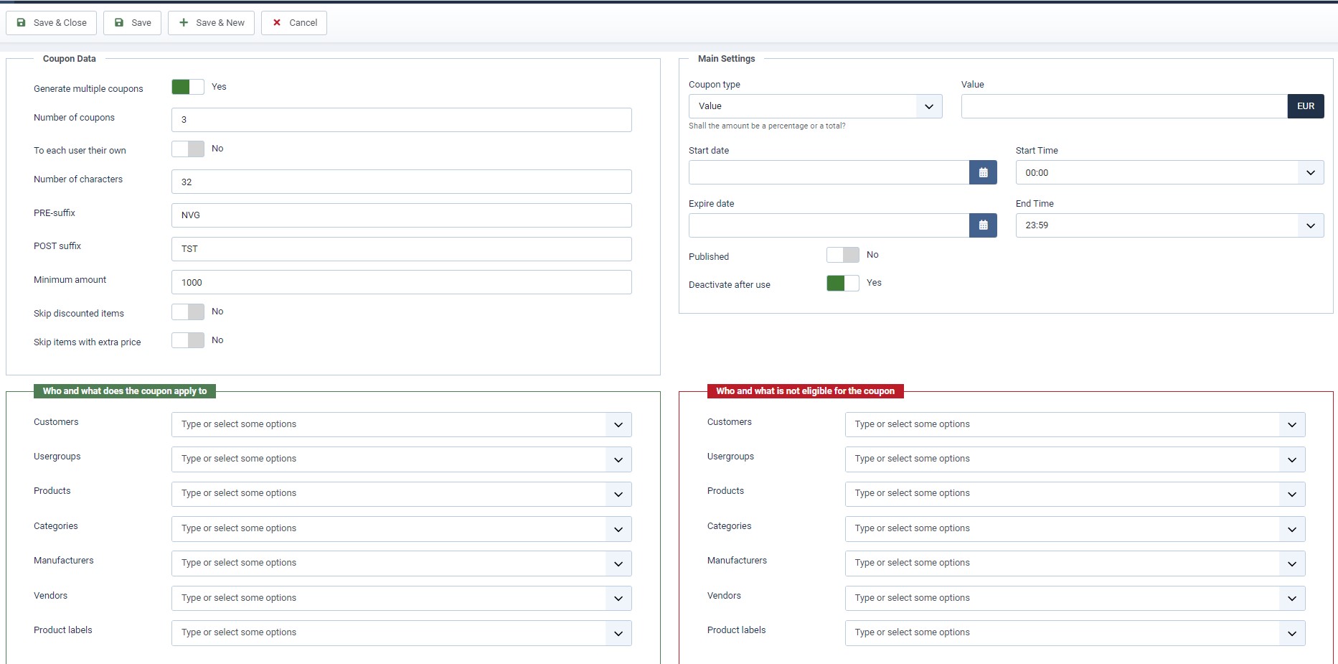The width and height of the screenshot is (1338, 664).
Task: Click the Start date calendar icon
Action: pyautogui.click(x=983, y=172)
